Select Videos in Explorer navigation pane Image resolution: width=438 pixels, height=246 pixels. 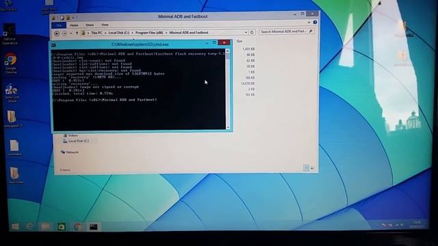[71, 135]
